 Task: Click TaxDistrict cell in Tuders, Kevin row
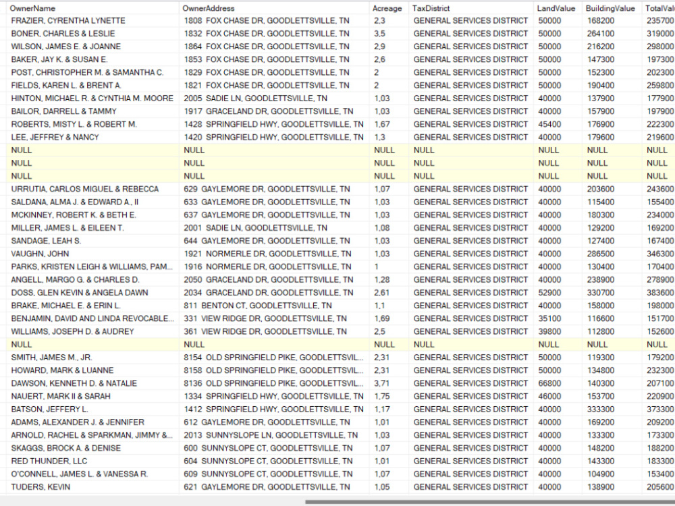click(471, 487)
